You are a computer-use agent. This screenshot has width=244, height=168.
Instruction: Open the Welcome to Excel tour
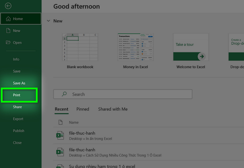tap(191, 47)
